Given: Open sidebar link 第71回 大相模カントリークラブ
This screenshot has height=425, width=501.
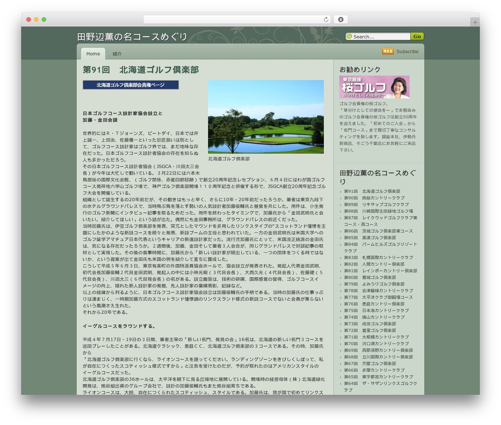Looking at the screenshot, I should pyautogui.click(x=377, y=337).
